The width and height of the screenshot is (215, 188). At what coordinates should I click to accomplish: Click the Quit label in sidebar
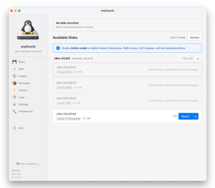point(21,128)
